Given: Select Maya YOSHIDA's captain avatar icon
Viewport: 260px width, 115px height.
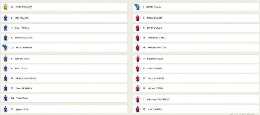Looking at the screenshot, I should [5, 48].
